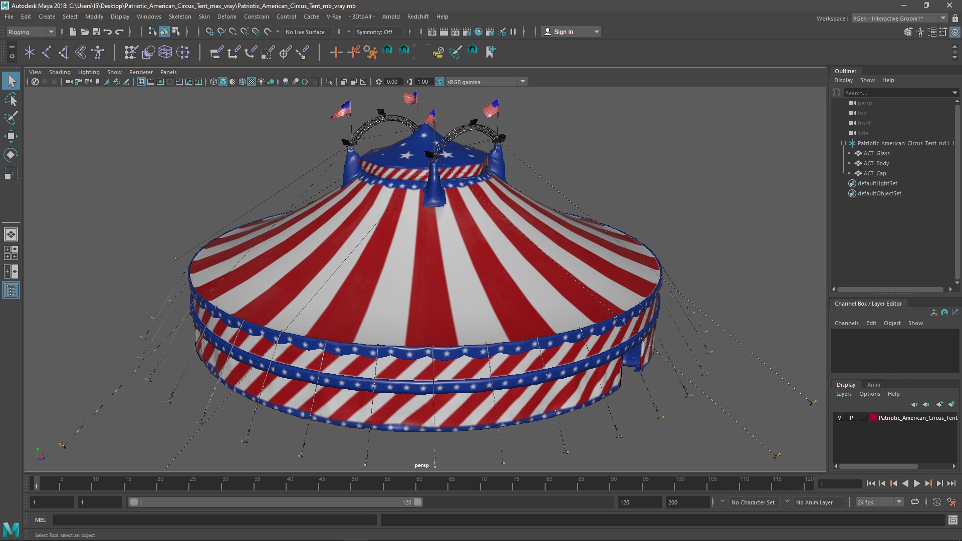The image size is (962, 541).
Task: Toggle the Outliner panel button in the left sidebar
Action: (x=11, y=290)
